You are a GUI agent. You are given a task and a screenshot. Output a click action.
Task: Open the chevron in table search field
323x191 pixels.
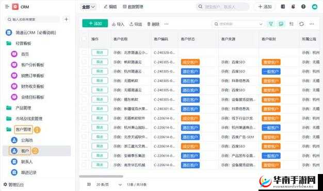[x=261, y=24]
